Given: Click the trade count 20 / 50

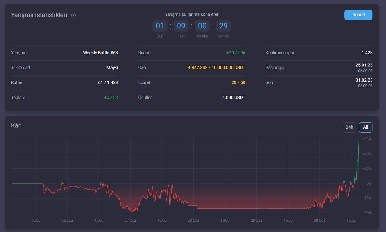Looking at the screenshot, I should [238, 82].
